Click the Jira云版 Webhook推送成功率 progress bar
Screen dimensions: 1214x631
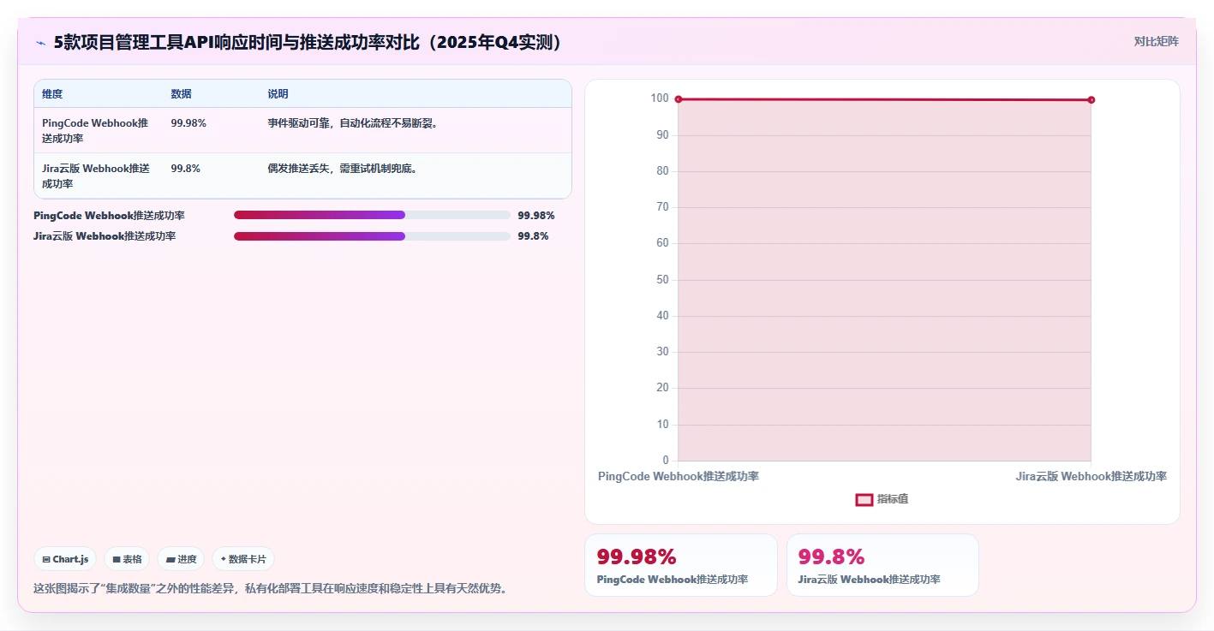point(372,235)
